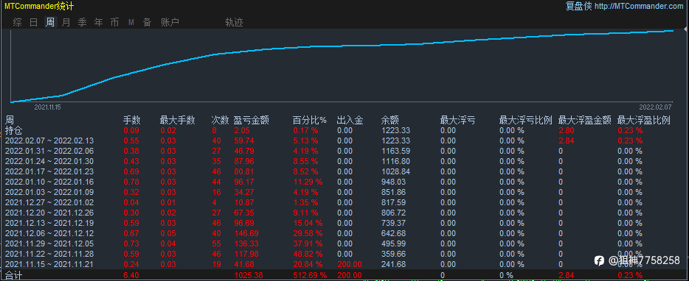689x281 pixels.
Task: Click balance cell 948.03
Action: (x=394, y=182)
